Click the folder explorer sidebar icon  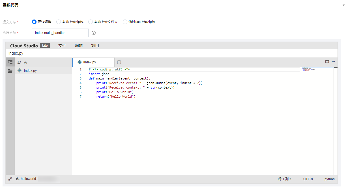pos(10,71)
